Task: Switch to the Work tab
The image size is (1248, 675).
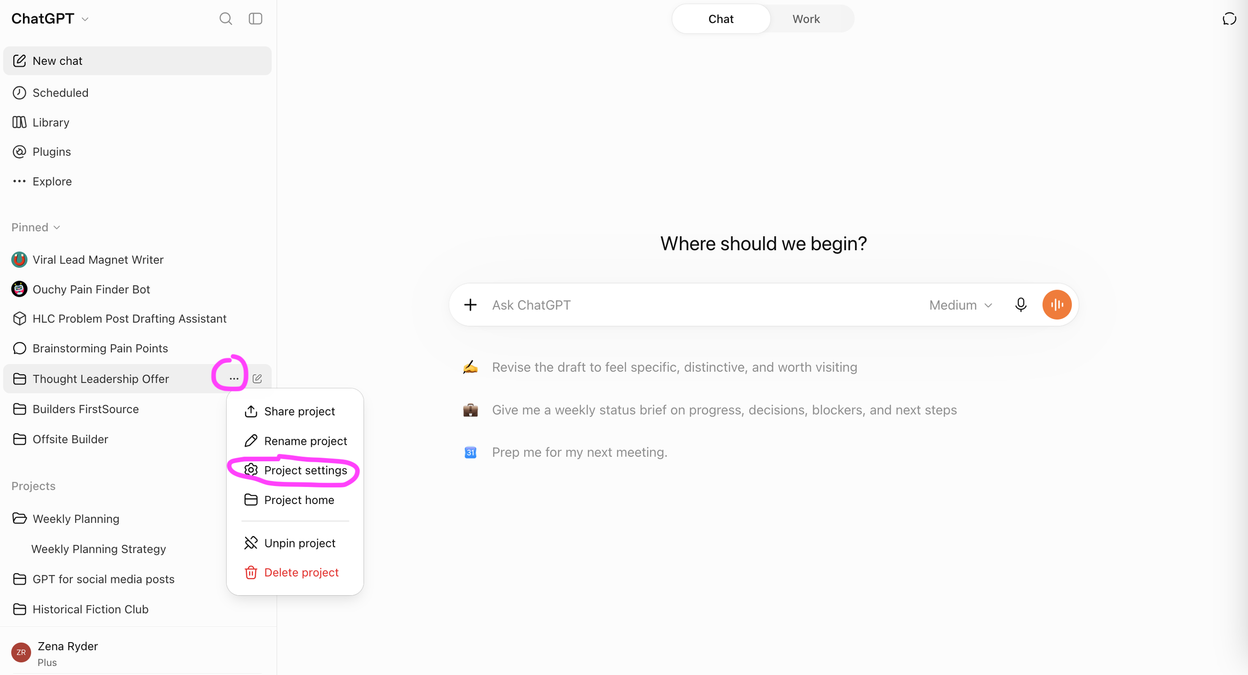Action: 806,19
